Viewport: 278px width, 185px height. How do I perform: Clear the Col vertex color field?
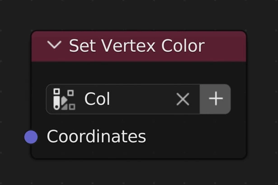183,99
